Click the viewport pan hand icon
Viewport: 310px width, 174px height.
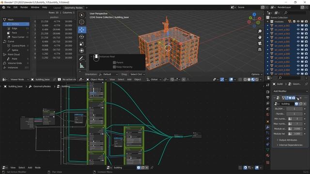260,37
